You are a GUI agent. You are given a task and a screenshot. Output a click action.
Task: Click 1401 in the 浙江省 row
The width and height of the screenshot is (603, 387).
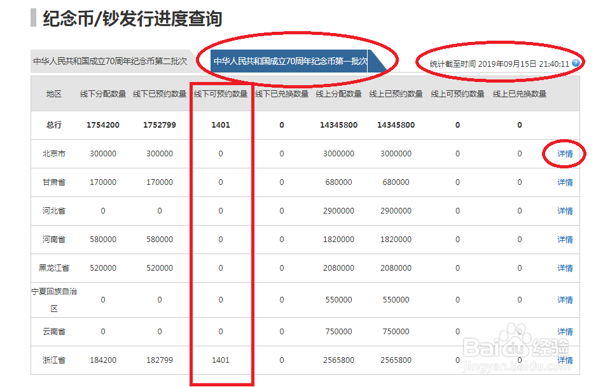point(221,360)
